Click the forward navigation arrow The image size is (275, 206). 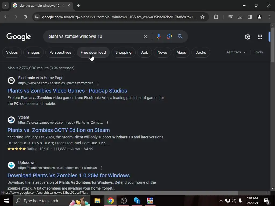16,17
